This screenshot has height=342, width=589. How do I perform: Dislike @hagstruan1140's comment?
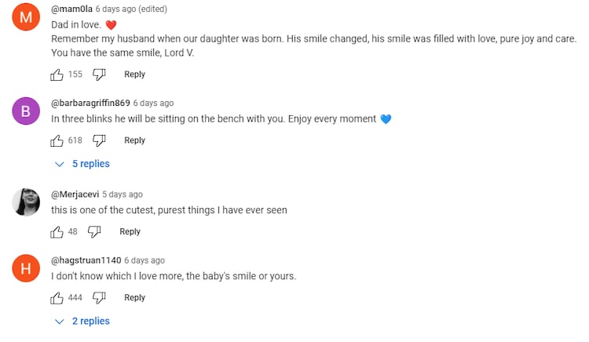(99, 297)
